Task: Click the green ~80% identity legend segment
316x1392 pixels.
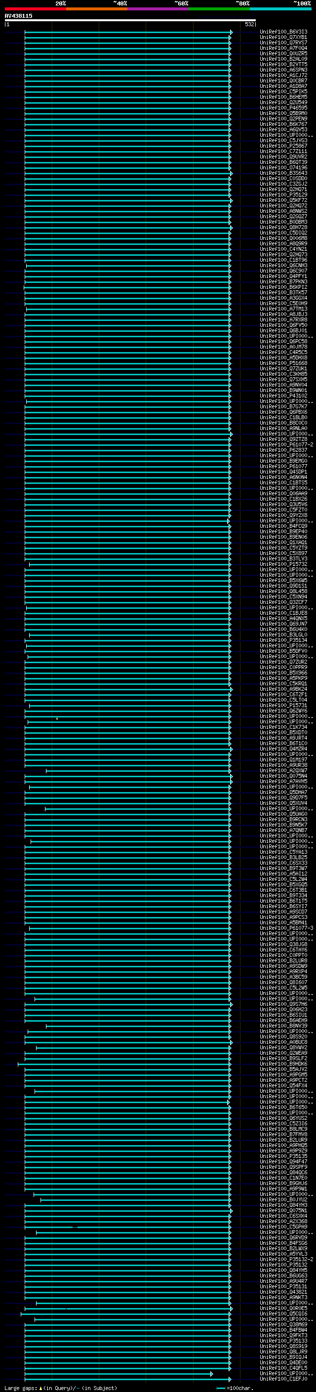Action: point(219,9)
